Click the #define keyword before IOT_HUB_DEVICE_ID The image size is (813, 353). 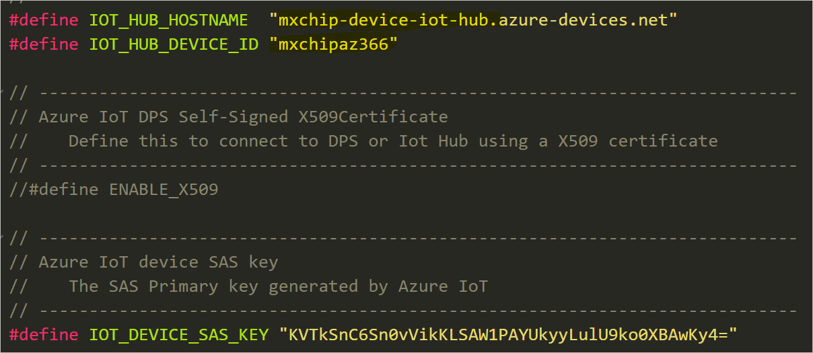click(44, 44)
